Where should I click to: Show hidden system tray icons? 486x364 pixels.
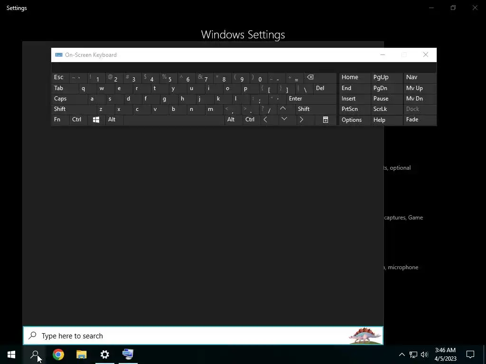click(x=402, y=355)
